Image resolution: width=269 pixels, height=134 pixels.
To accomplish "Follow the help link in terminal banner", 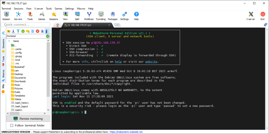I will point(118,62).
